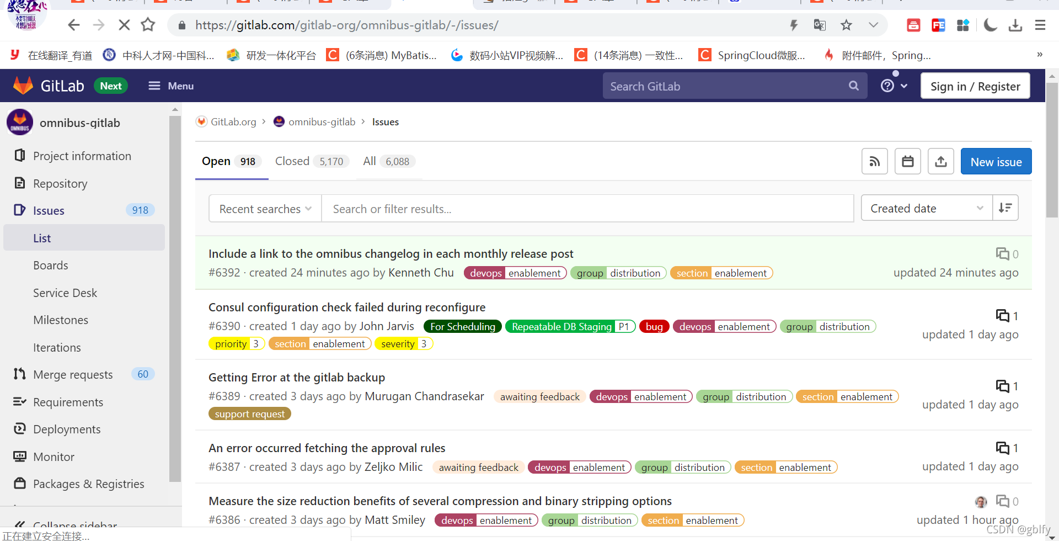The height and width of the screenshot is (541, 1059).
Task: Open Milestones in sidebar
Action: click(x=61, y=320)
